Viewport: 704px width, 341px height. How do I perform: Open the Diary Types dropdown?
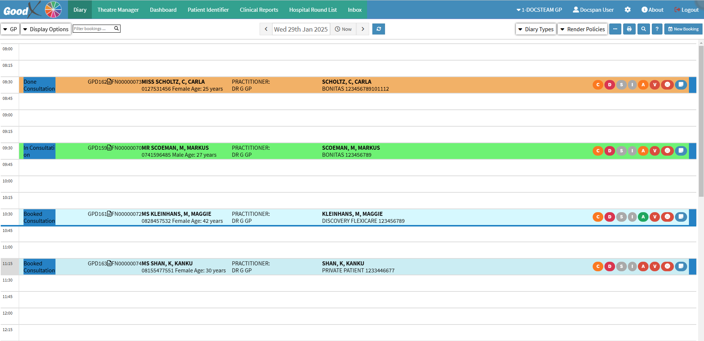coord(536,29)
